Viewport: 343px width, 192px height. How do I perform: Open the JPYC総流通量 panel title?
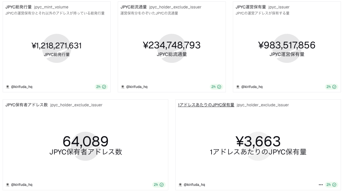(x=134, y=7)
